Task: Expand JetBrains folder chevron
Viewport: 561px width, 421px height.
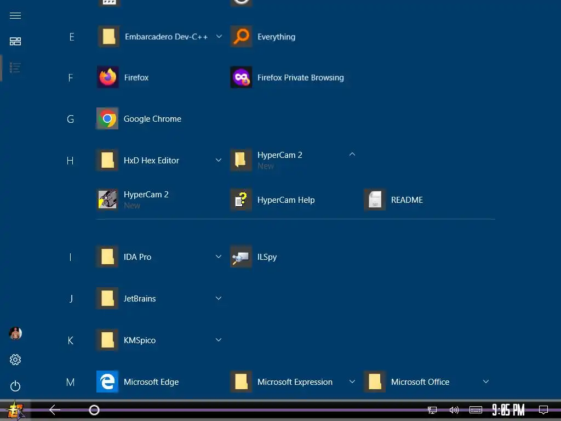Action: coord(218,298)
